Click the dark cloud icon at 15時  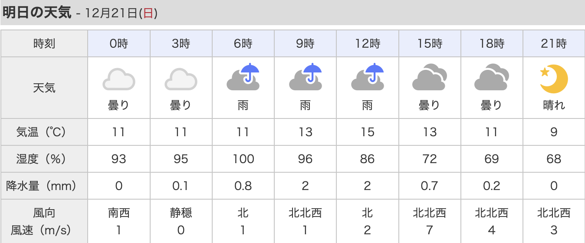(430, 78)
